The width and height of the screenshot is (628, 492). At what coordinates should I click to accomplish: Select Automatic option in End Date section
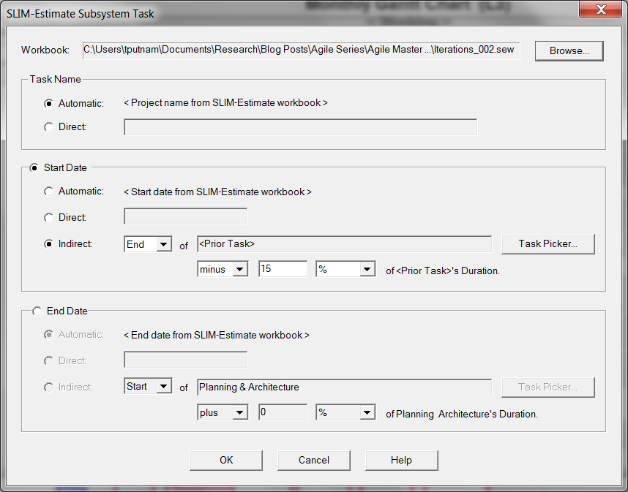48,335
